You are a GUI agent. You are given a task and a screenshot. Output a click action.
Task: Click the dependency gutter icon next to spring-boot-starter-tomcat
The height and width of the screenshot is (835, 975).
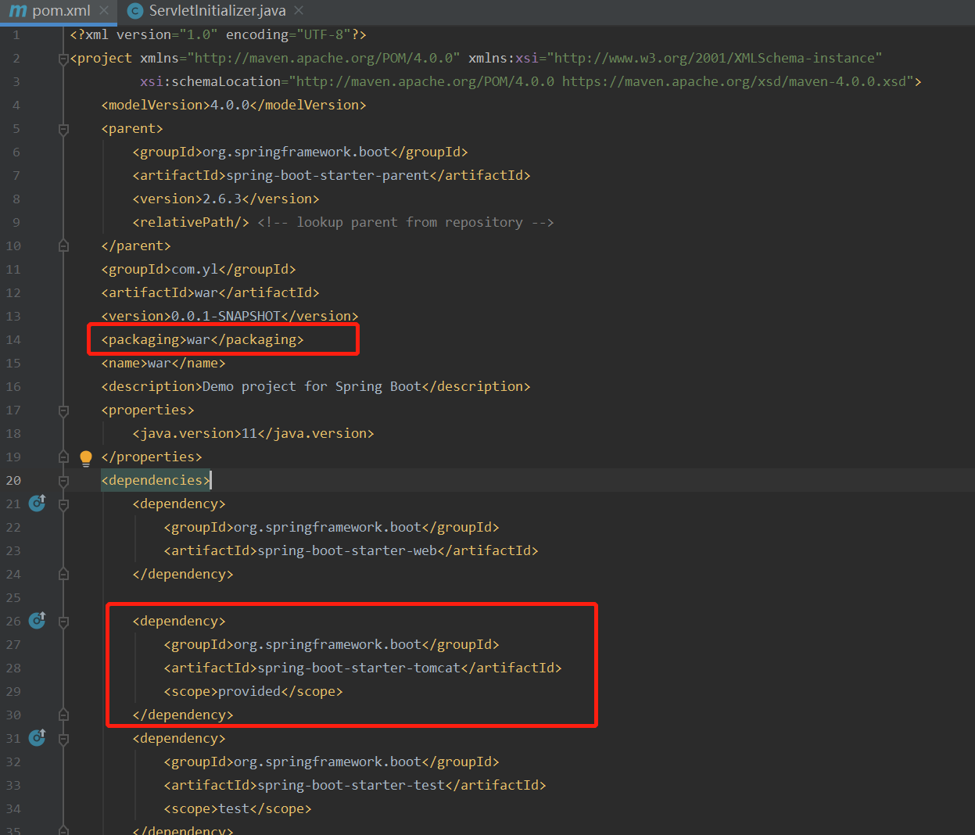[36, 620]
